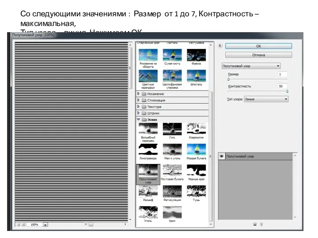Select the Сухая кисть filter thumbnail
The image size is (318, 238).
[x=172, y=55]
